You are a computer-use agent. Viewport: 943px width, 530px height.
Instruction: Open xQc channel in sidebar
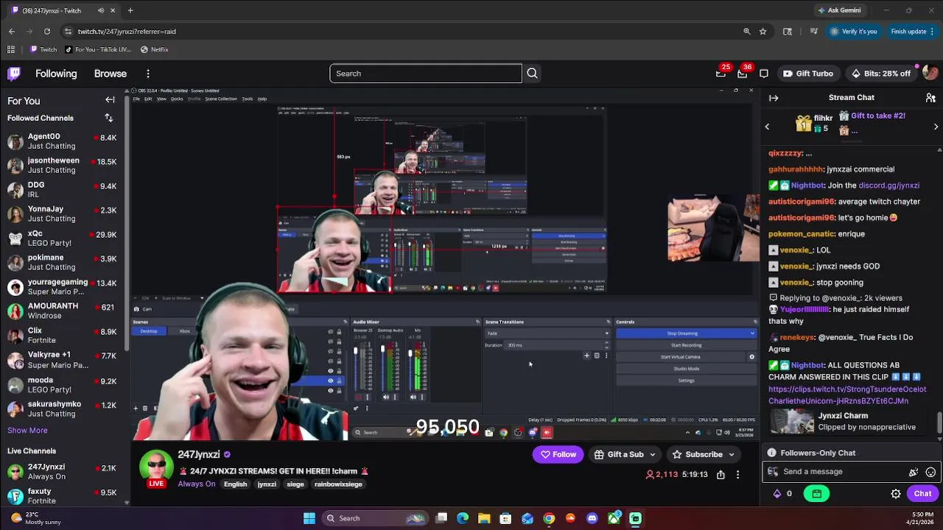[x=61, y=239]
